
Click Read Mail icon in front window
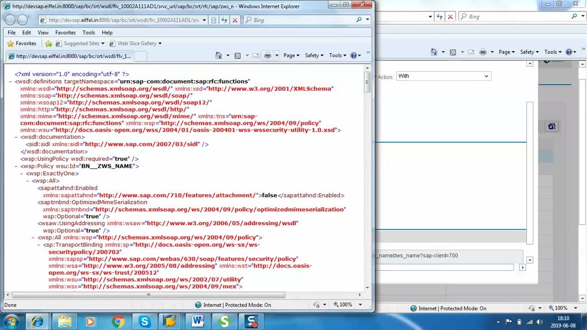[255, 55]
